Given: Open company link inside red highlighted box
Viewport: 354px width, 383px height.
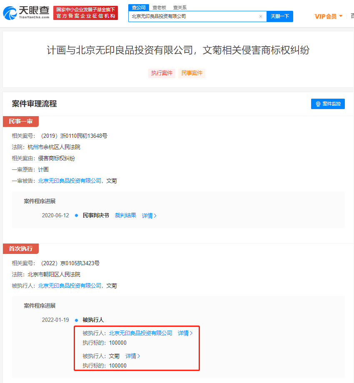Looking at the screenshot, I should point(140,333).
